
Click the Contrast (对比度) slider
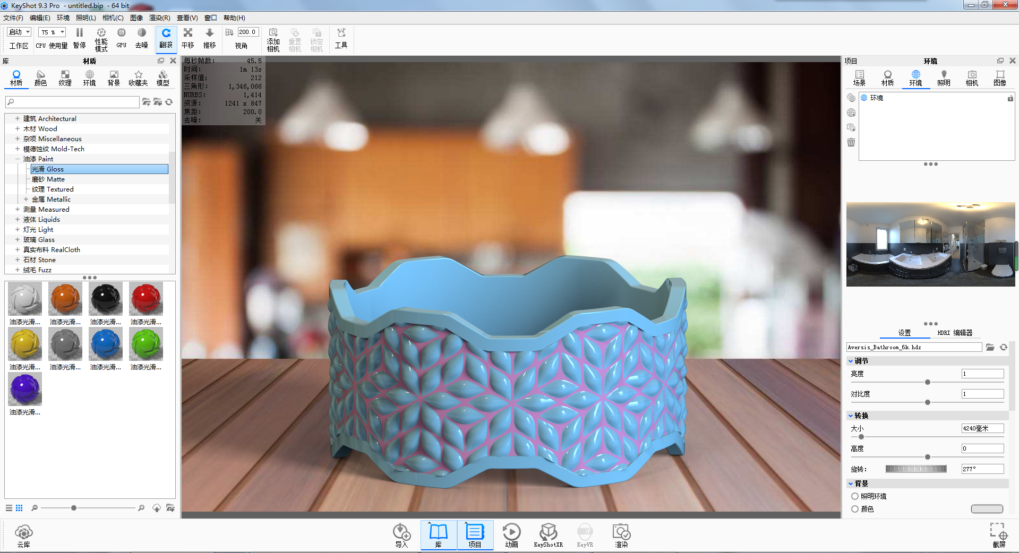click(927, 402)
